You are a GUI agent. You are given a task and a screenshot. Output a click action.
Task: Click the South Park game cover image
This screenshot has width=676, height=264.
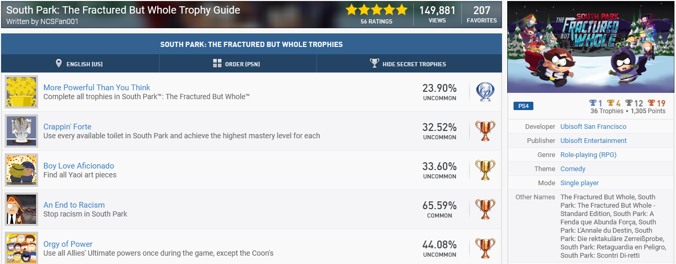[x=591, y=47]
